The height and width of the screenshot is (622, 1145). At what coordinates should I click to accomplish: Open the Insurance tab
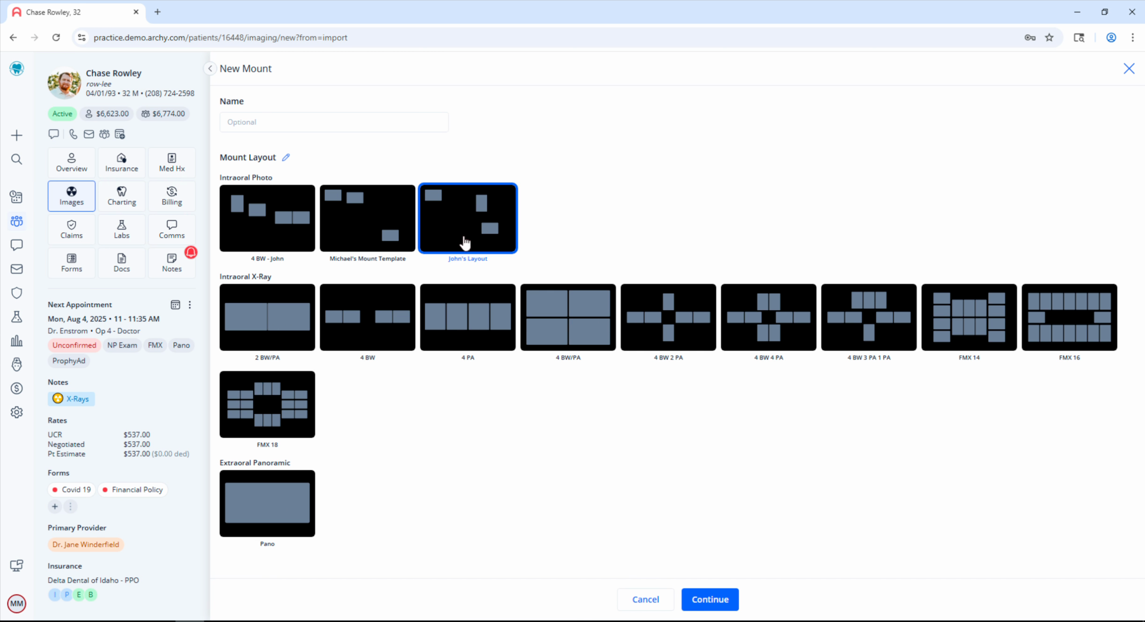pyautogui.click(x=122, y=163)
